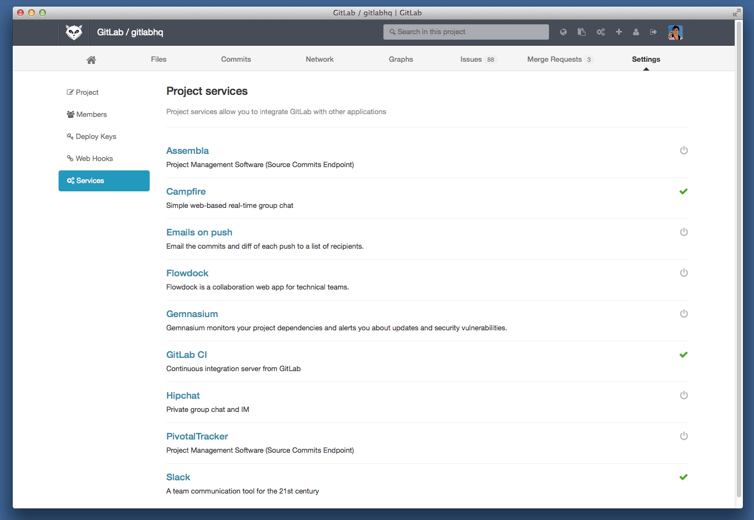
Task: Toggle the Assembla service power icon
Action: point(684,151)
